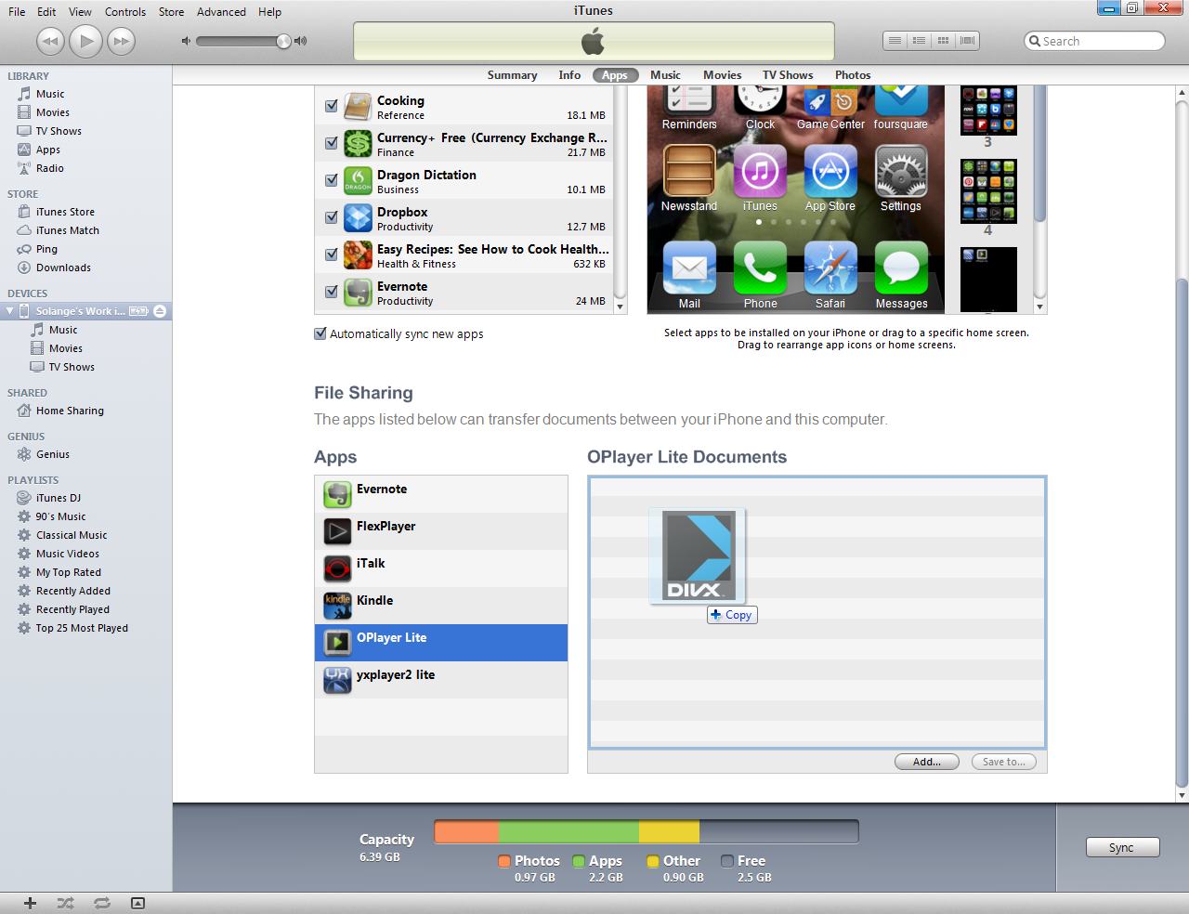This screenshot has height=914, width=1189.
Task: Switch to the Photos tab
Action: coord(853,75)
